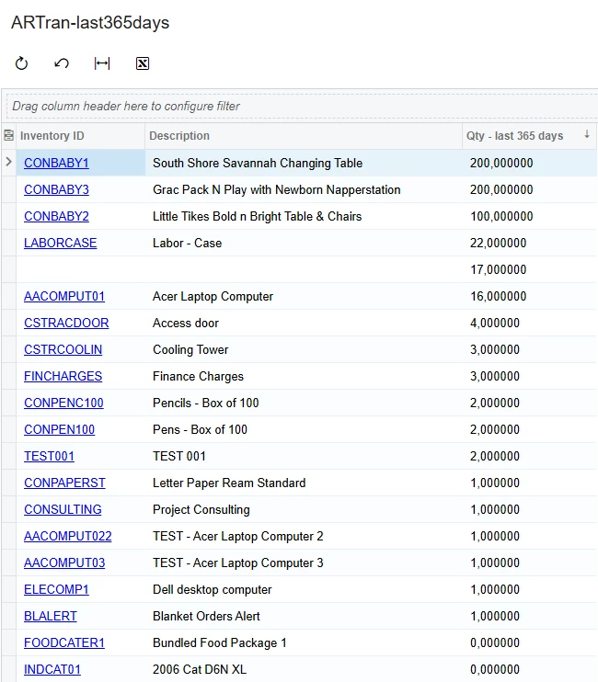Open the CSTRCOOLIN inventory link
This screenshot has height=682, width=598.
tap(63, 349)
